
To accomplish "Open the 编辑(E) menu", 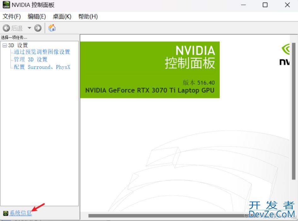I will coord(37,16).
